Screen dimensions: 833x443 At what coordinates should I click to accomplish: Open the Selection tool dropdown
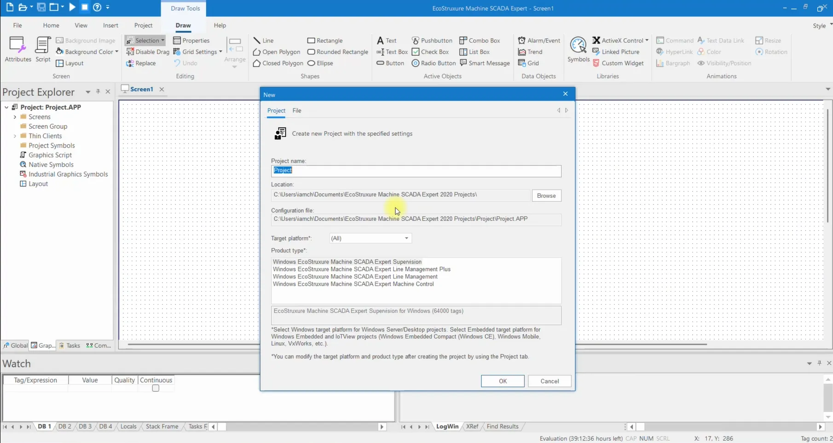163,40
